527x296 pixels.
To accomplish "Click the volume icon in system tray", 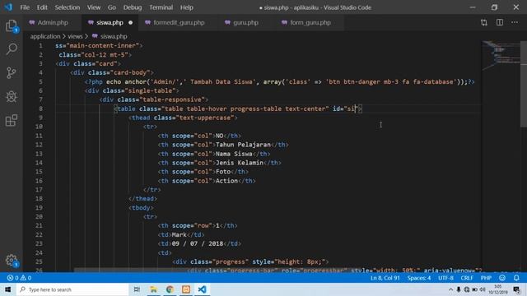I will click(x=483, y=289).
